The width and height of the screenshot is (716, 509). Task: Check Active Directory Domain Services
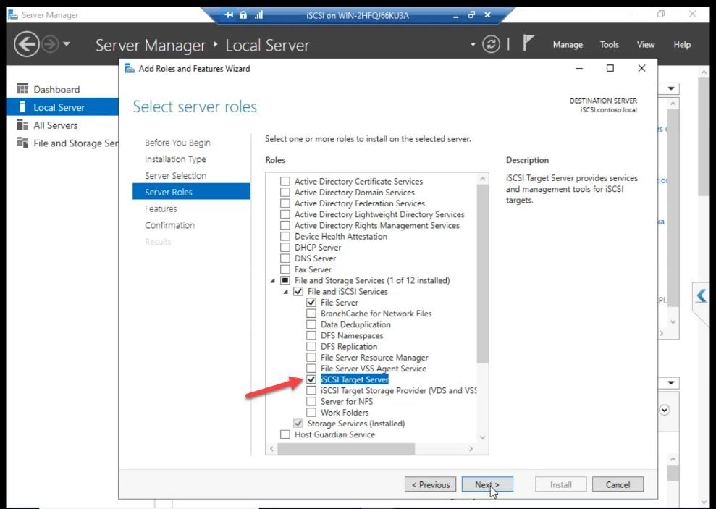285,192
